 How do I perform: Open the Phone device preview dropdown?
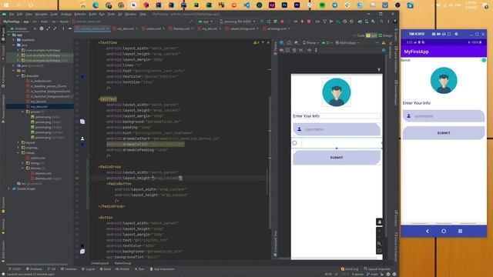[x=310, y=43]
